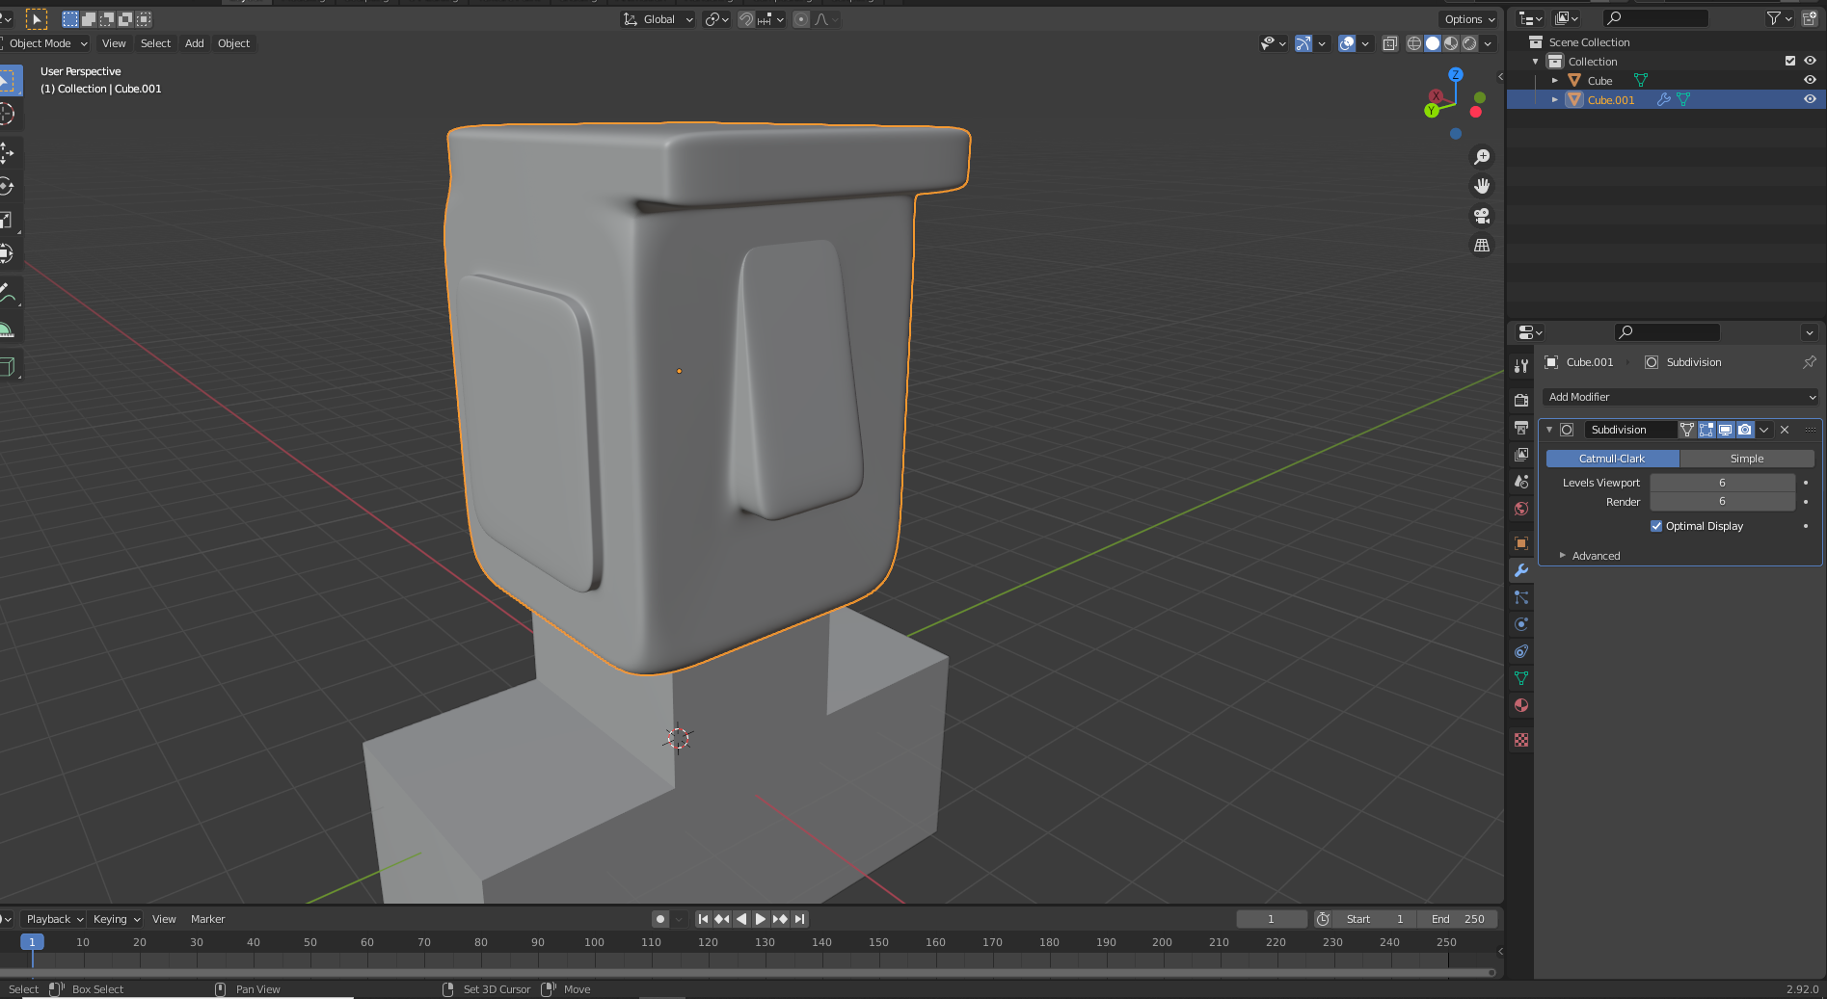Open the Material properties tab
1827x999 pixels.
coord(1521,705)
